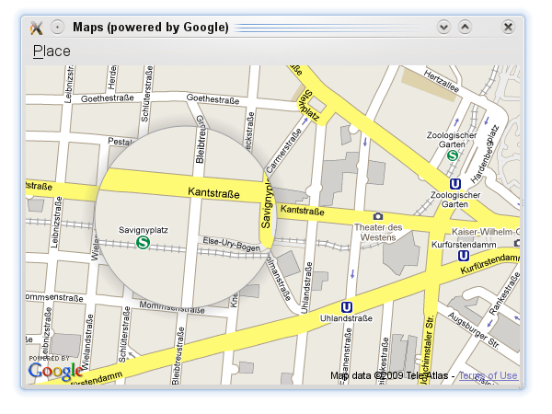Open the Place menu
Screen dimensions: 552x414
52,52
